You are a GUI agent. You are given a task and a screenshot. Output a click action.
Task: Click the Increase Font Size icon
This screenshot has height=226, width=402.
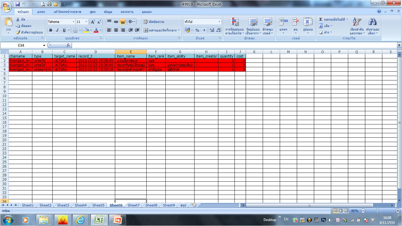point(93,22)
